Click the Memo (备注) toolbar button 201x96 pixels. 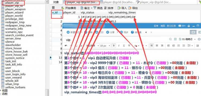point(85,8)
